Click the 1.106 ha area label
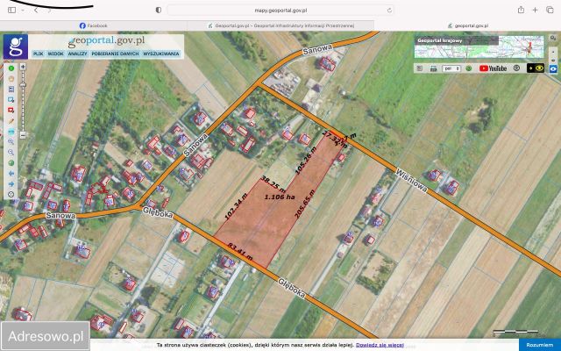The height and width of the screenshot is (351, 561). pyautogui.click(x=280, y=197)
